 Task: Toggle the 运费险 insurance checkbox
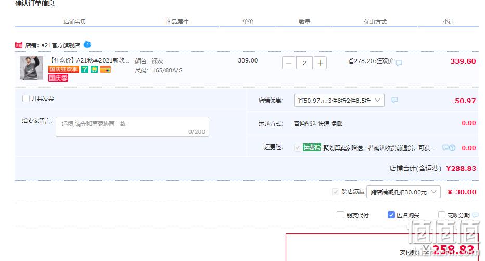point(298,147)
